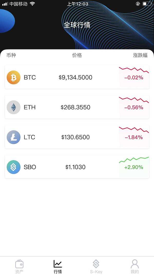Tap the battery indicator in status bar

146,4
